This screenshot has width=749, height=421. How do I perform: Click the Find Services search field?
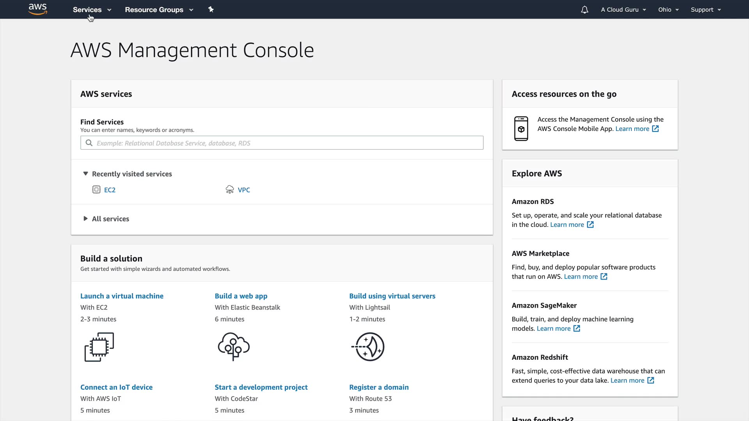(x=282, y=143)
